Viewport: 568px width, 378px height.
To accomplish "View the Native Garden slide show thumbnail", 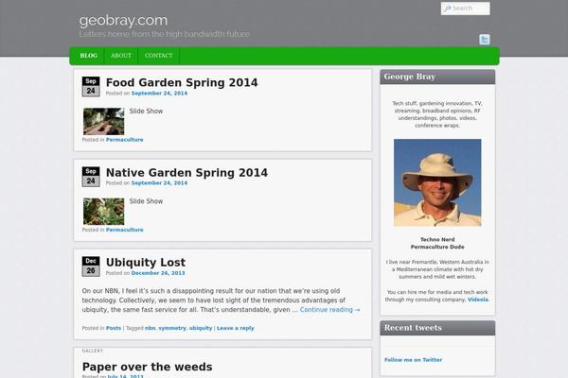I will (103, 212).
